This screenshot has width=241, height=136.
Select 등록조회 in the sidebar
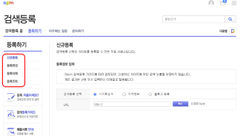(x=12, y=81)
